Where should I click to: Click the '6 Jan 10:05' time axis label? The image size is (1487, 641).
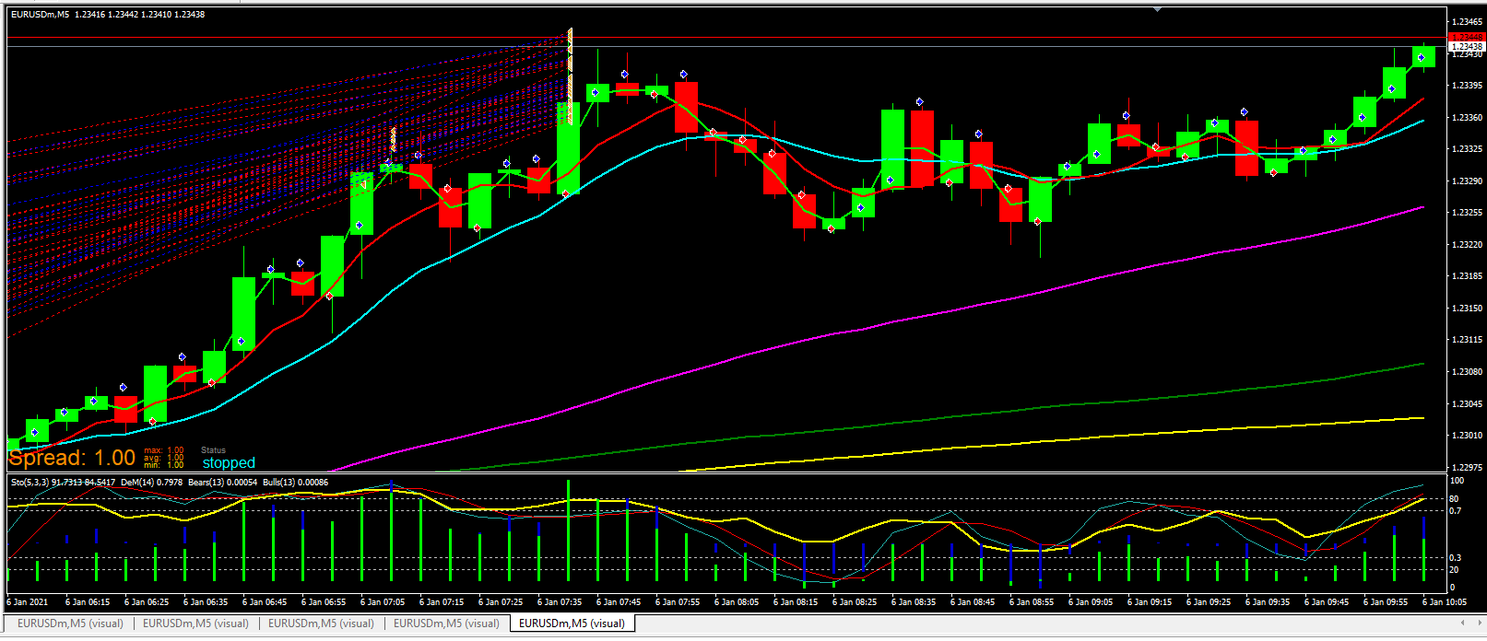pos(1445,602)
